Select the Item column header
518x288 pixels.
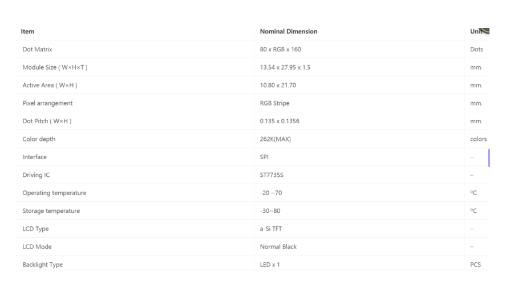(x=27, y=31)
